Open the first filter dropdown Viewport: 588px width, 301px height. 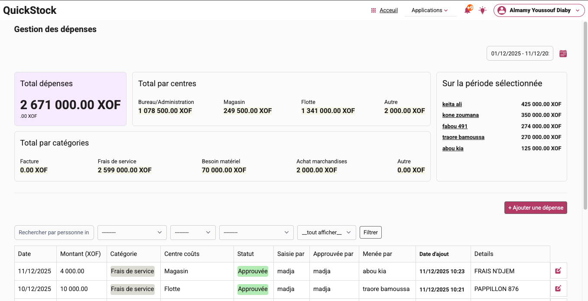click(x=132, y=233)
